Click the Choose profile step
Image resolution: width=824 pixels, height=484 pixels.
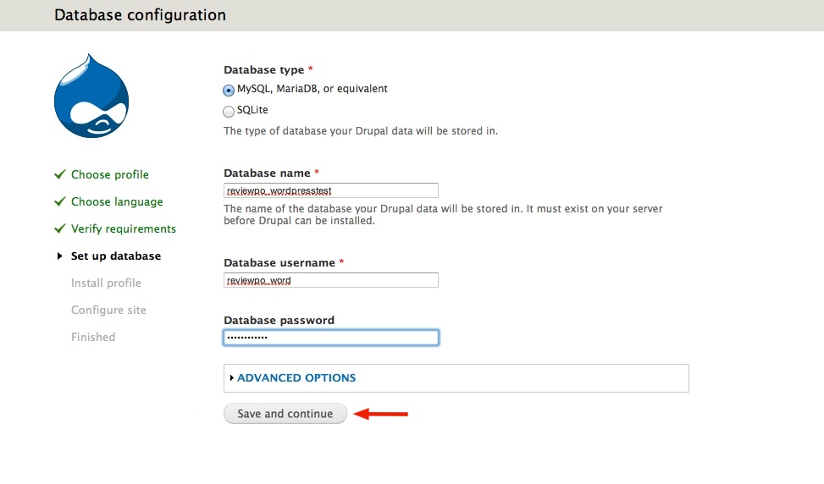(110, 175)
